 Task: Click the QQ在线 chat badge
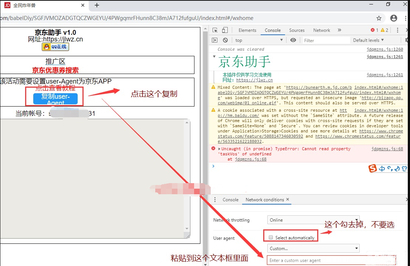(55, 47)
